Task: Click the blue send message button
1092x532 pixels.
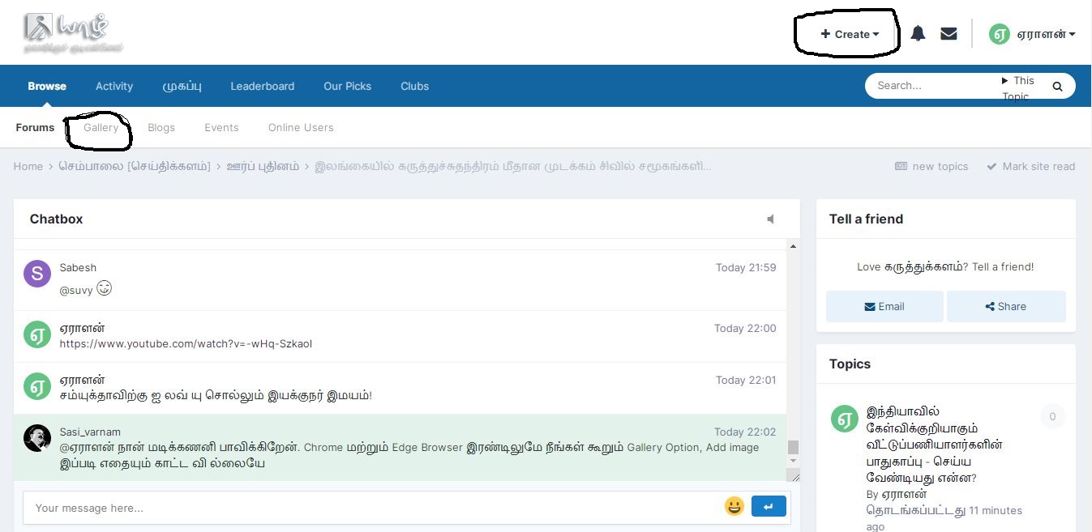Action: pos(769,507)
